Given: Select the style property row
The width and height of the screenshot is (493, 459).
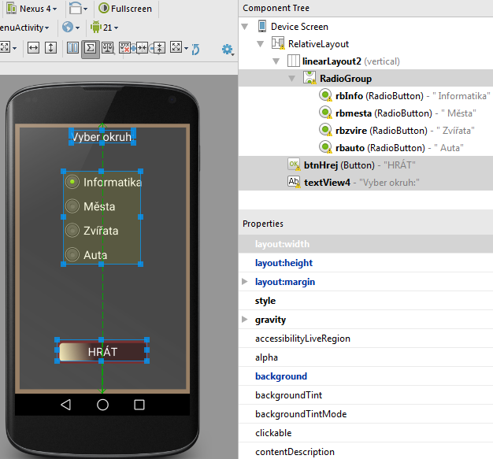Looking at the screenshot, I should pyautogui.click(x=365, y=301).
